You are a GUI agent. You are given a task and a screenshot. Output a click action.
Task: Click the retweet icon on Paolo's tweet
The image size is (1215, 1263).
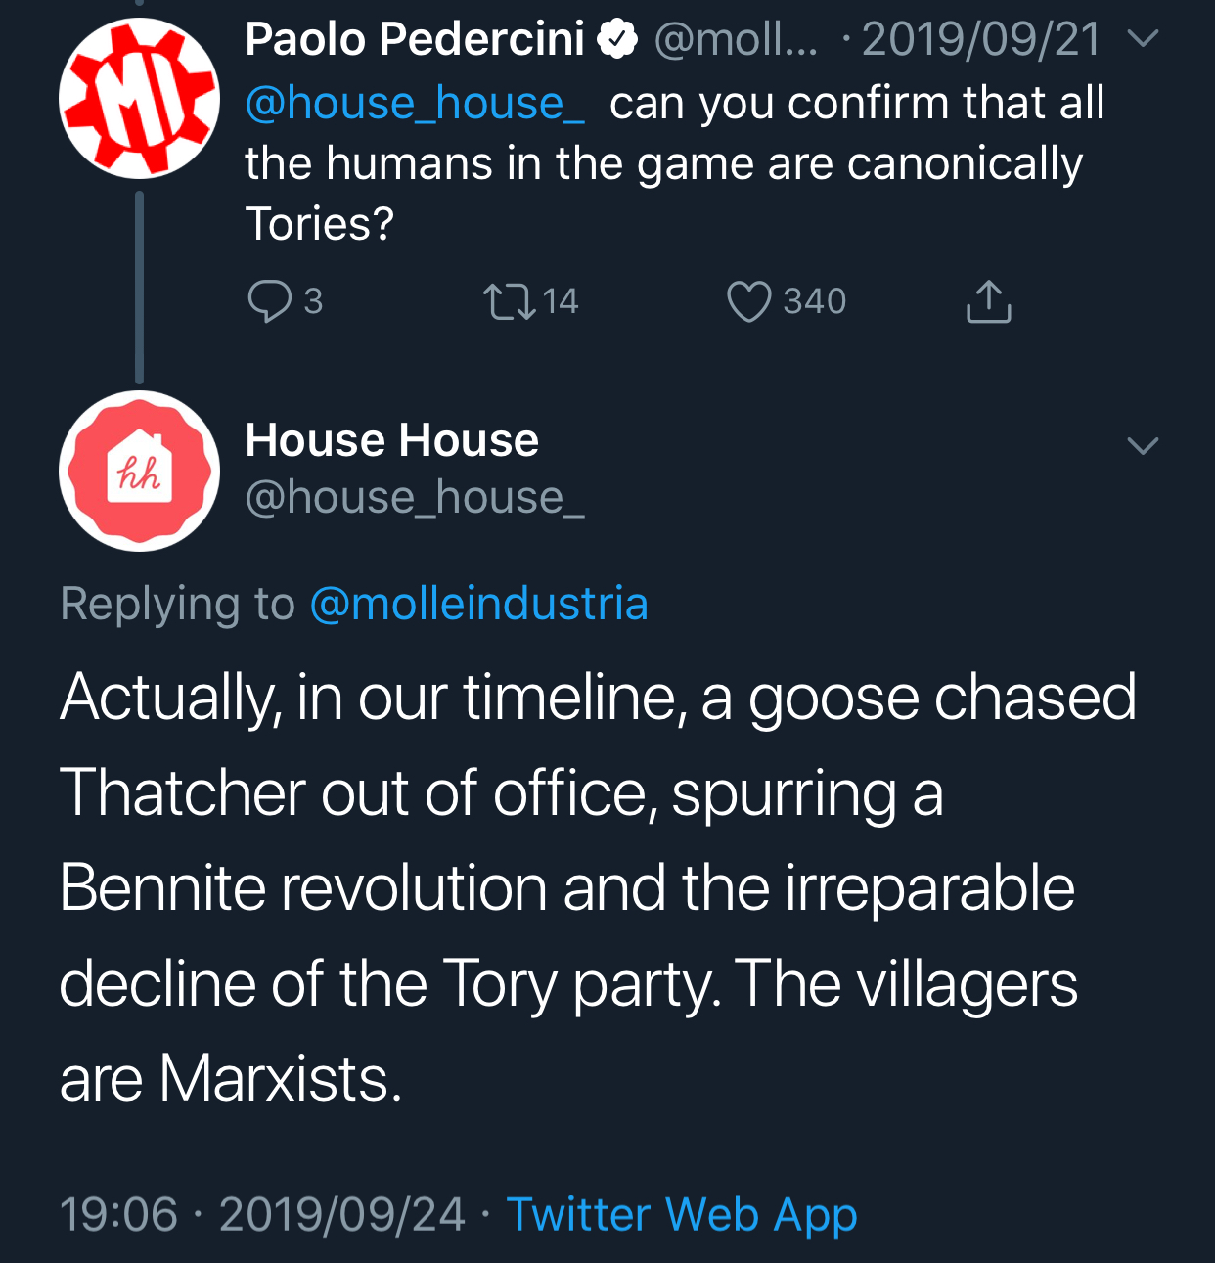(510, 301)
